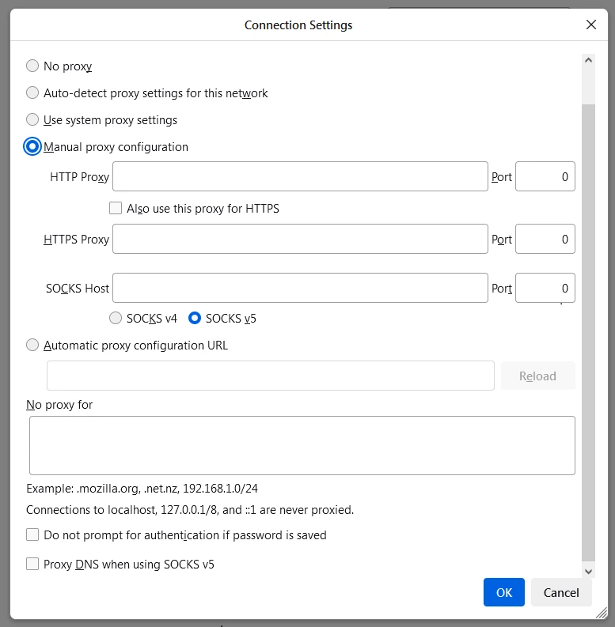Viewport: 615px width, 627px height.
Task: Click the Cancel button
Action: (561, 592)
